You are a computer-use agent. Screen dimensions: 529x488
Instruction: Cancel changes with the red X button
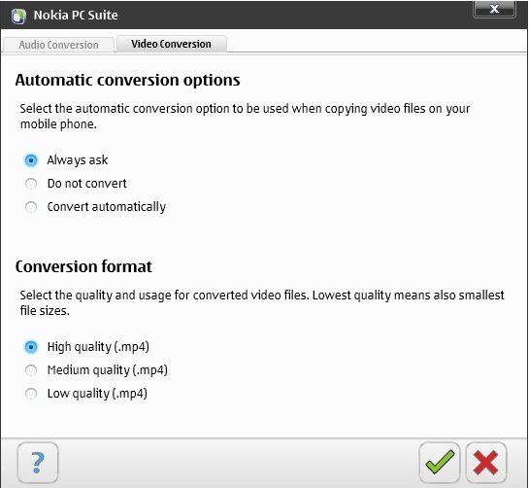486,462
